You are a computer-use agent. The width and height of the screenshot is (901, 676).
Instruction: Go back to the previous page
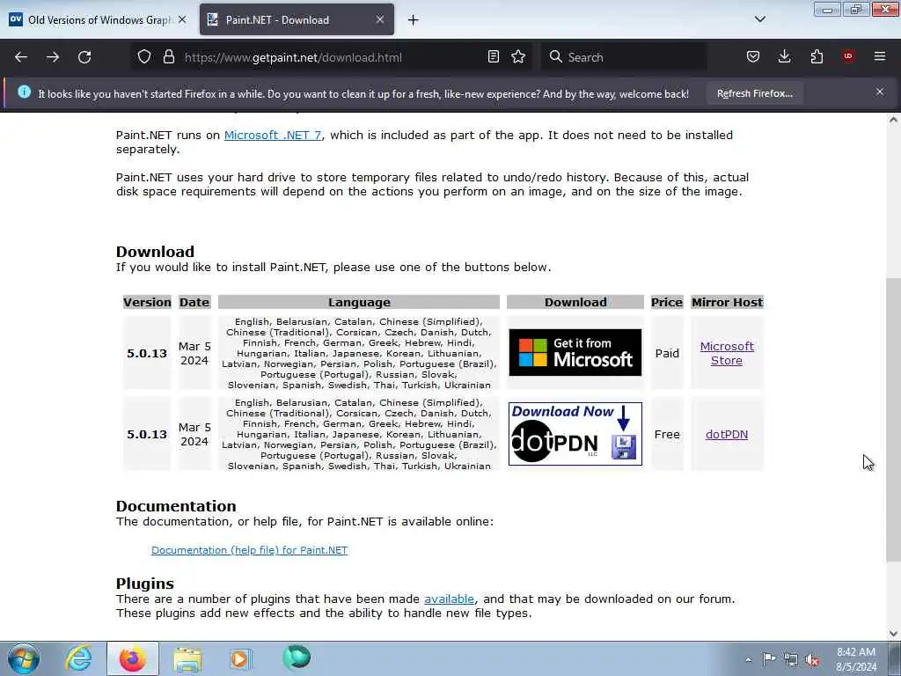21,57
